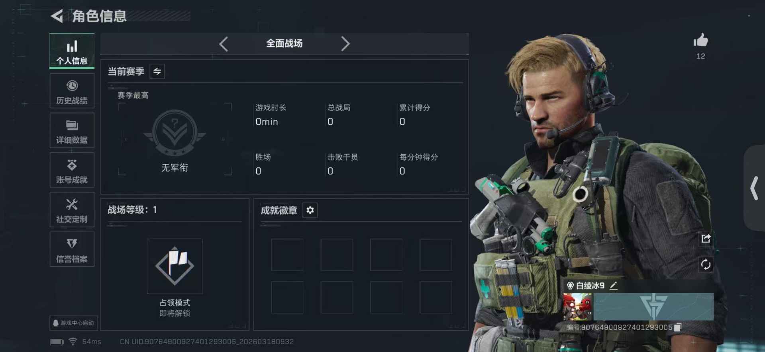Click the 游戏中心启动 badge
This screenshot has height=352, width=765.
74,323
